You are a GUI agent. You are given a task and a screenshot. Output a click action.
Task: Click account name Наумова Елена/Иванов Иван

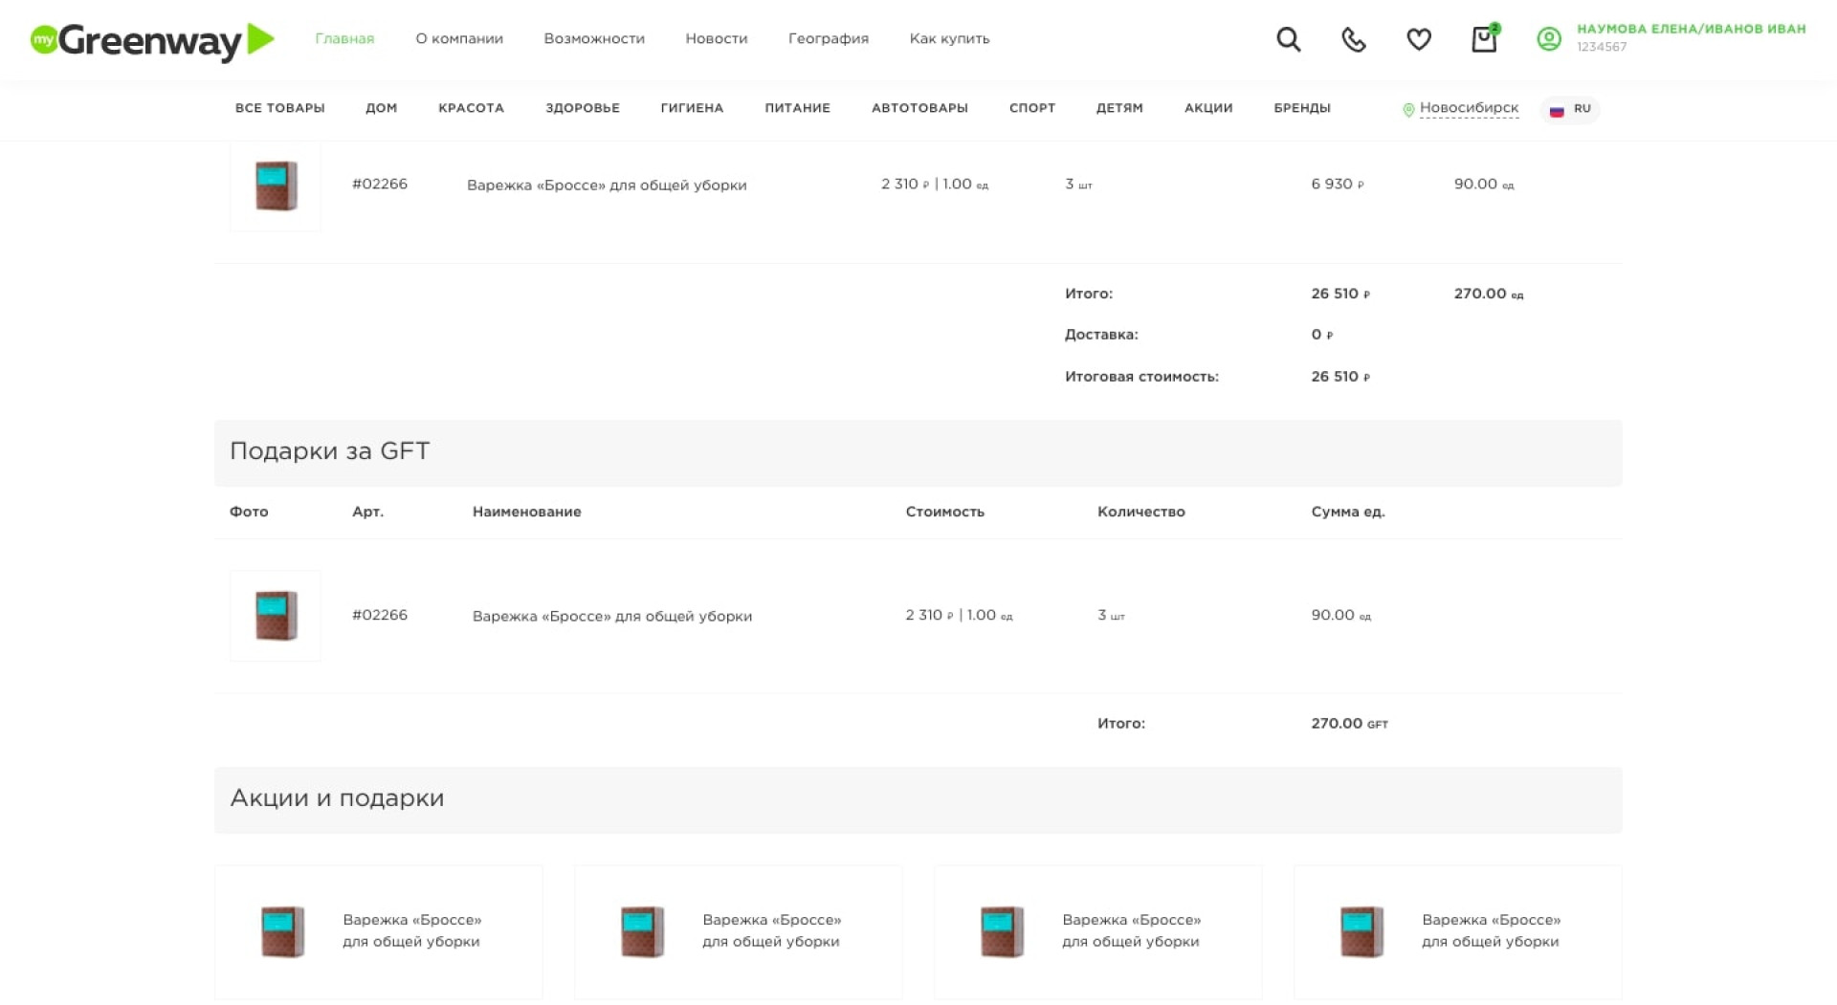click(x=1691, y=30)
